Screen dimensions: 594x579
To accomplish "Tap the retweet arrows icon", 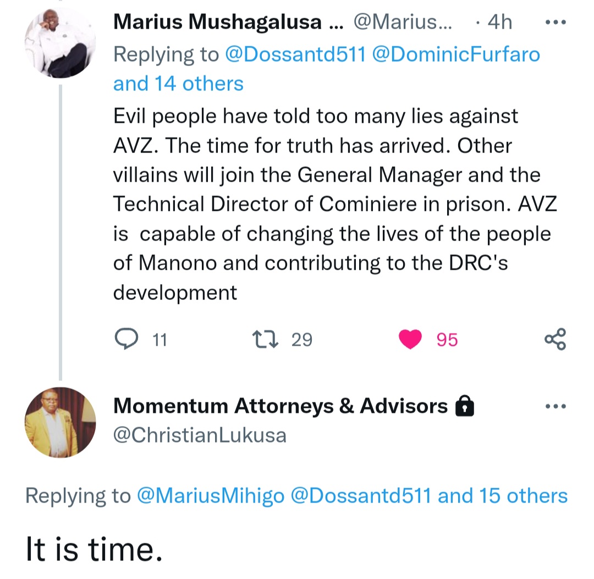I will tap(264, 339).
